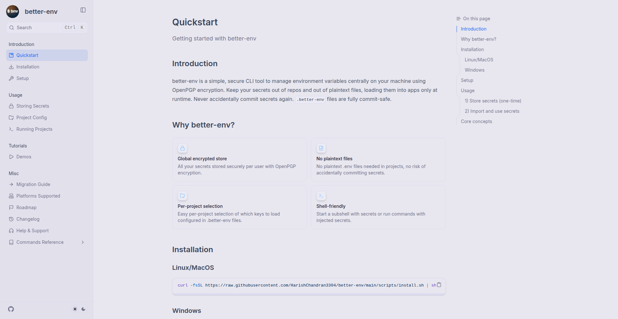Expand the Commands Reference section

point(83,242)
